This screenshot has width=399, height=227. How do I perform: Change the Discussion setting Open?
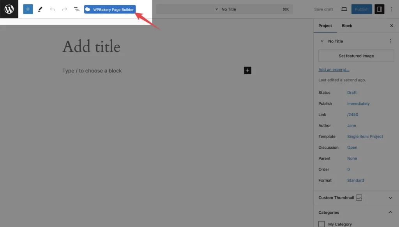coord(352,148)
